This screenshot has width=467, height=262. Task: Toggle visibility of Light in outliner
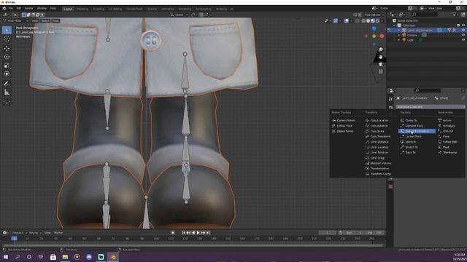(x=463, y=40)
